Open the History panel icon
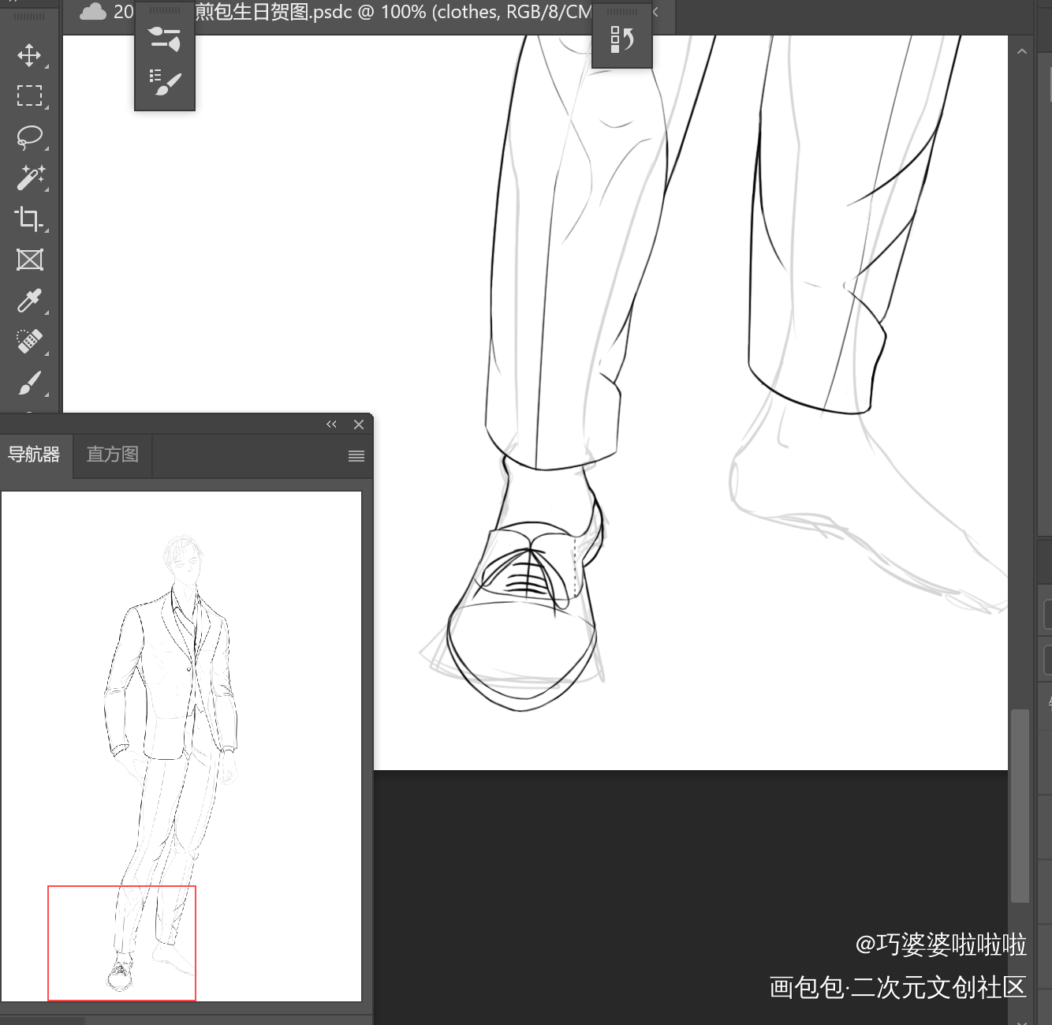The width and height of the screenshot is (1052, 1025). pos(622,39)
